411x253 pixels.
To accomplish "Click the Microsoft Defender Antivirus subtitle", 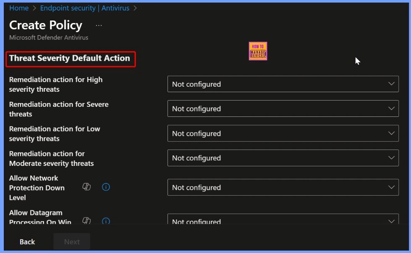I will (49, 37).
